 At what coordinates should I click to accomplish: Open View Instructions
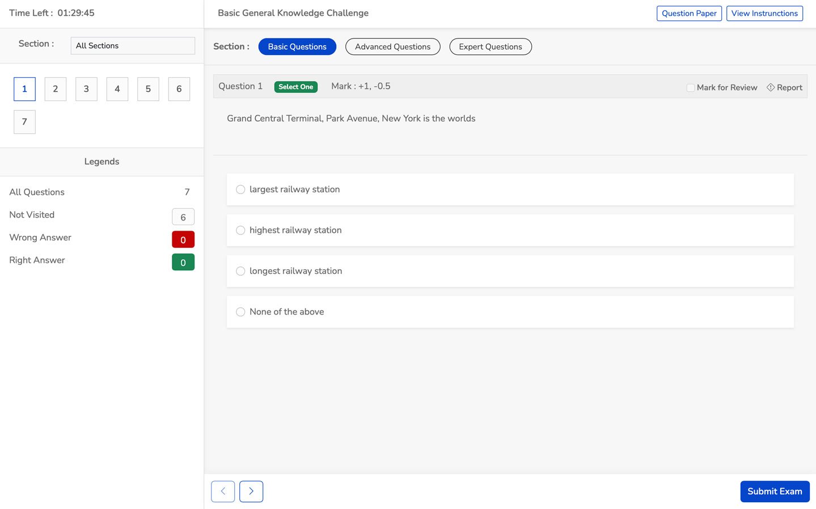pyautogui.click(x=764, y=14)
